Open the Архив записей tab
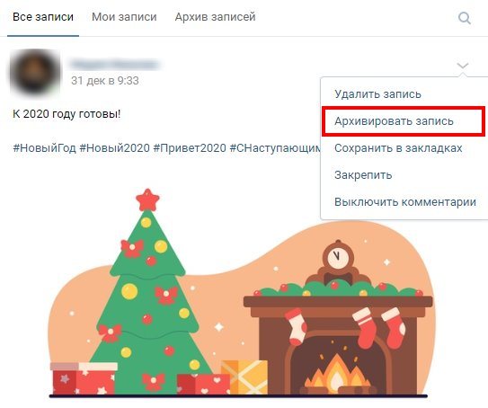This screenshot has width=488, height=408. (215, 17)
